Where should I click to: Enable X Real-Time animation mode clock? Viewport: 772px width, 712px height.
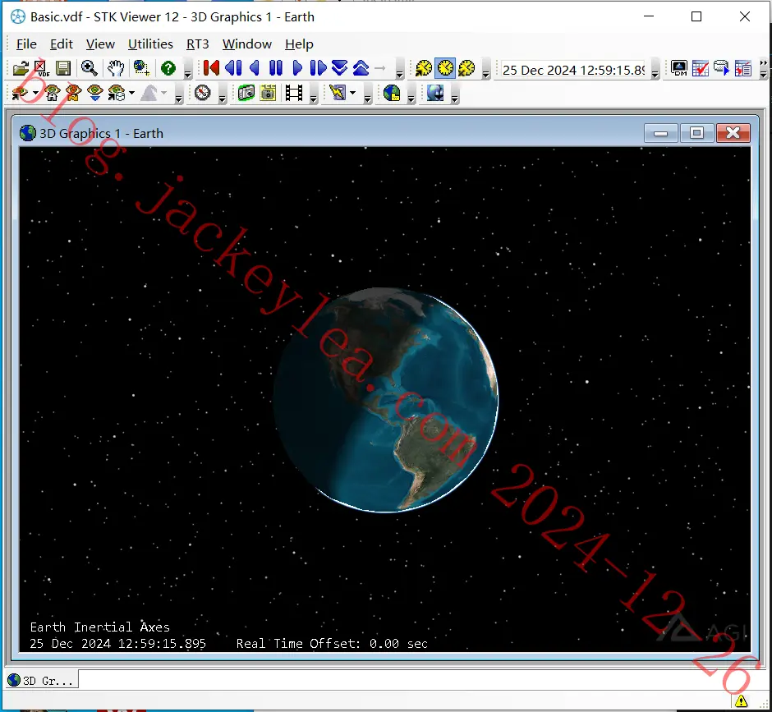click(466, 68)
